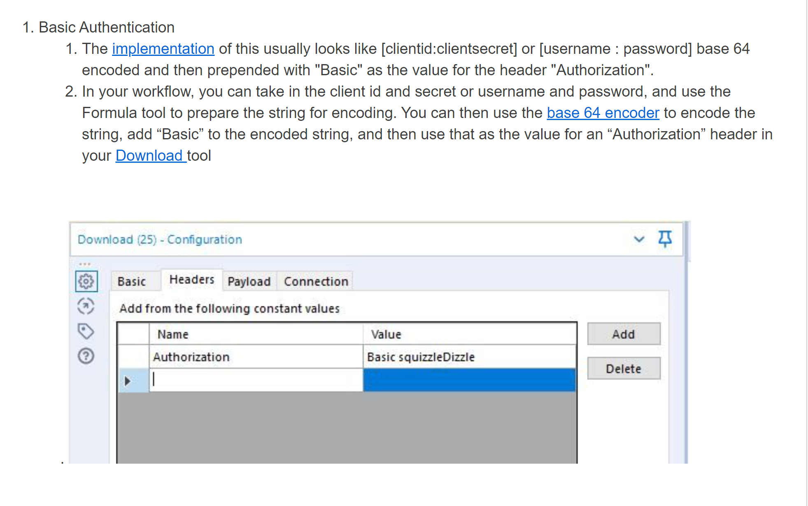Viewport: 808px width, 506px height.
Task: Open the Payload tab
Action: pyautogui.click(x=249, y=282)
